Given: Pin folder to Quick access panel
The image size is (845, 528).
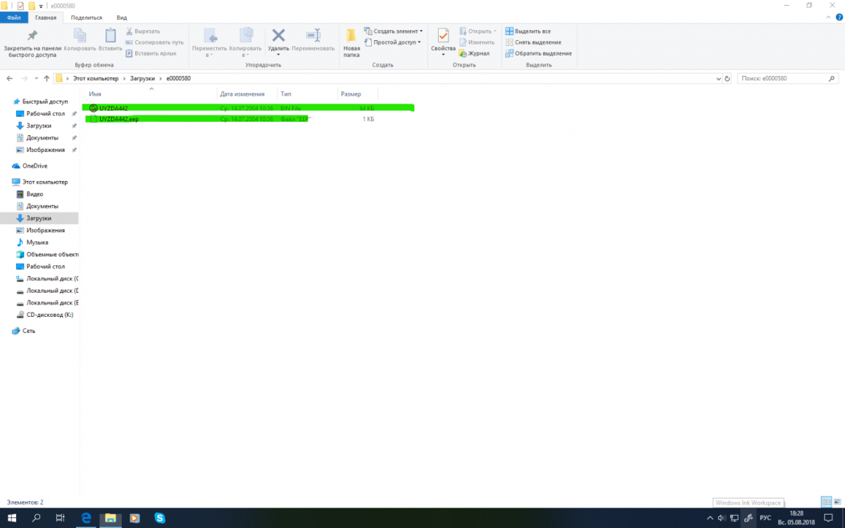Looking at the screenshot, I should [31, 42].
